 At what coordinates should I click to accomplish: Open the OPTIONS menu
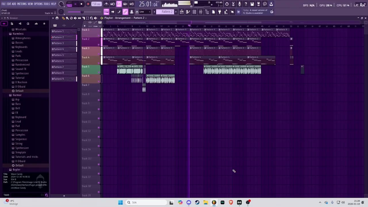tap(38, 4)
